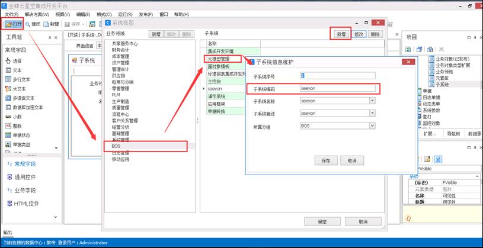Switch to the 导航树 tab
This screenshot has width=483, height=248.
pos(452,134)
